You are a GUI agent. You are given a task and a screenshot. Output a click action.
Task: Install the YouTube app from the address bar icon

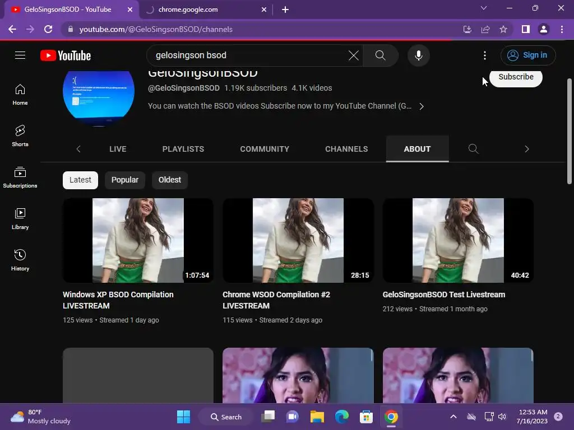467,29
